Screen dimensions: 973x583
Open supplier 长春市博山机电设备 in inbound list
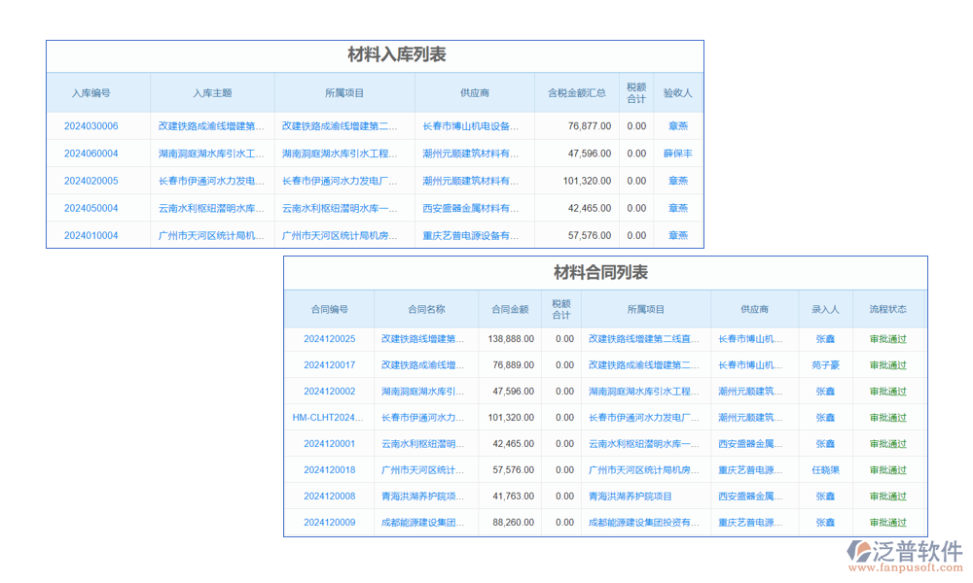coord(471,126)
